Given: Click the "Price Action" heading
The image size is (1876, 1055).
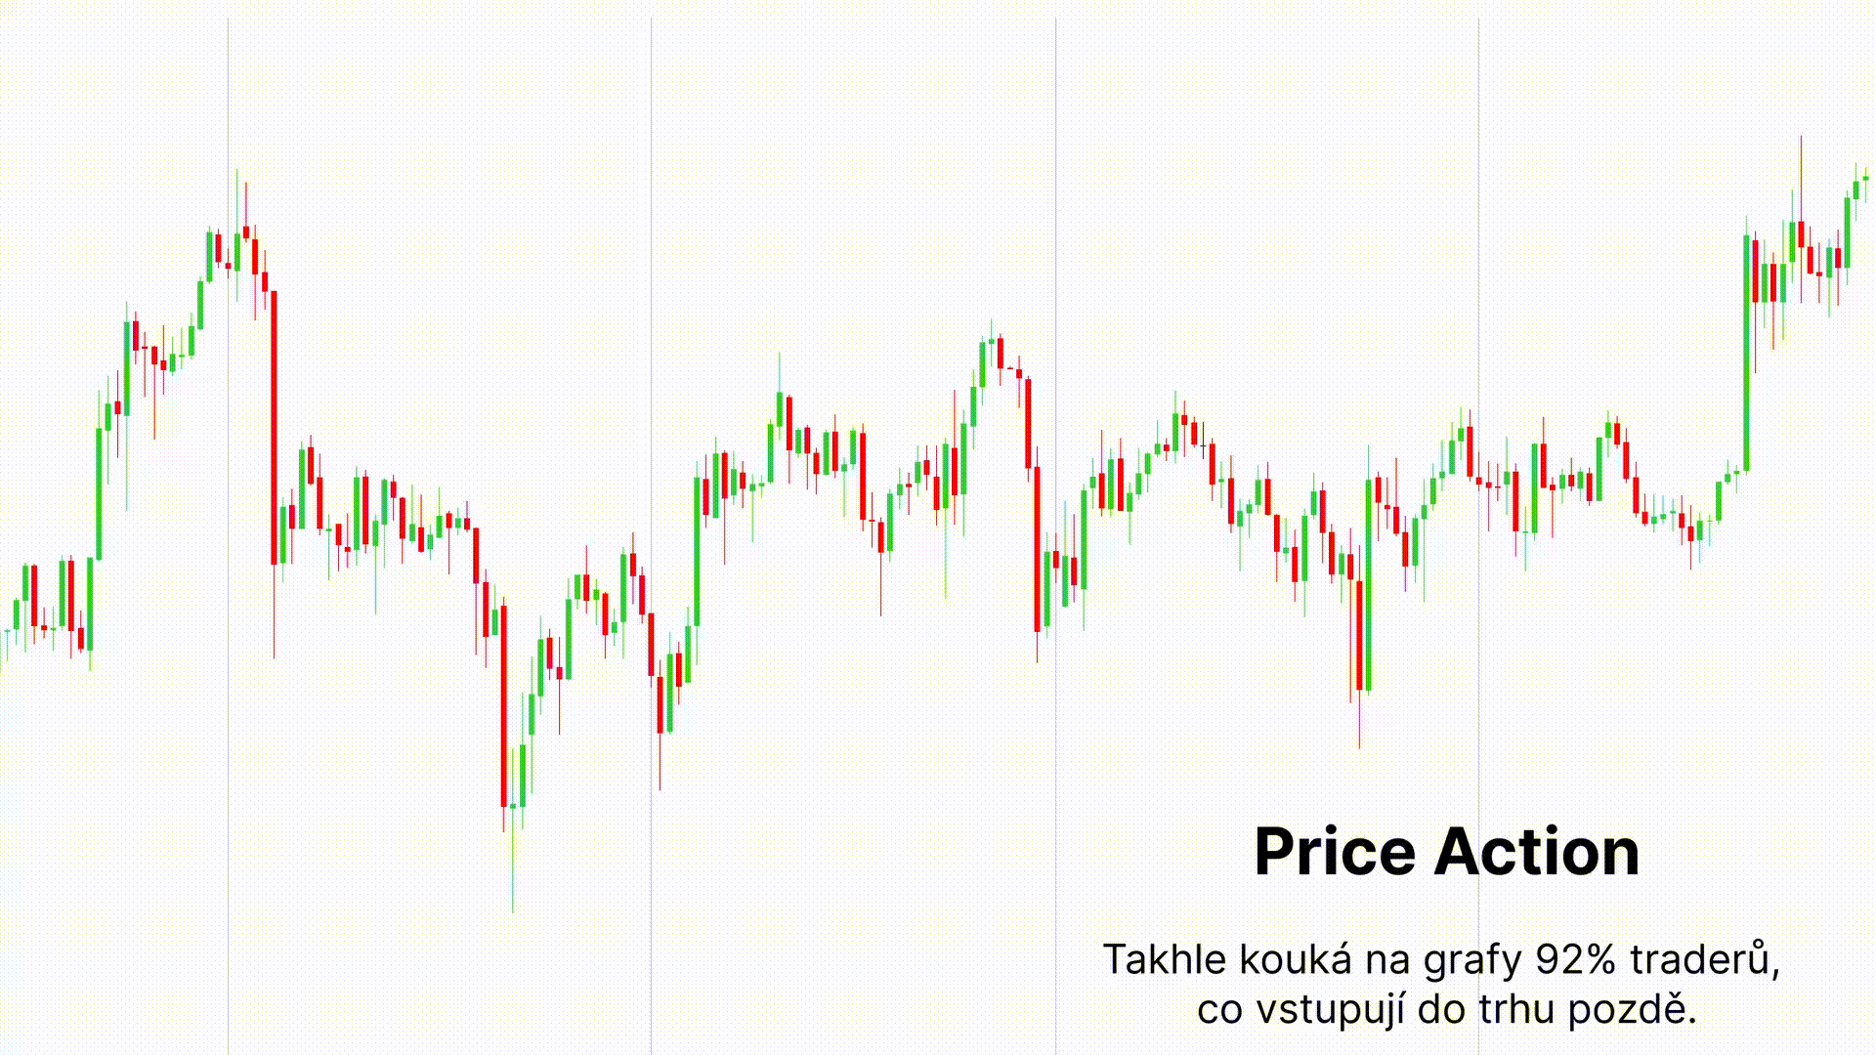Looking at the screenshot, I should 1446,852.
